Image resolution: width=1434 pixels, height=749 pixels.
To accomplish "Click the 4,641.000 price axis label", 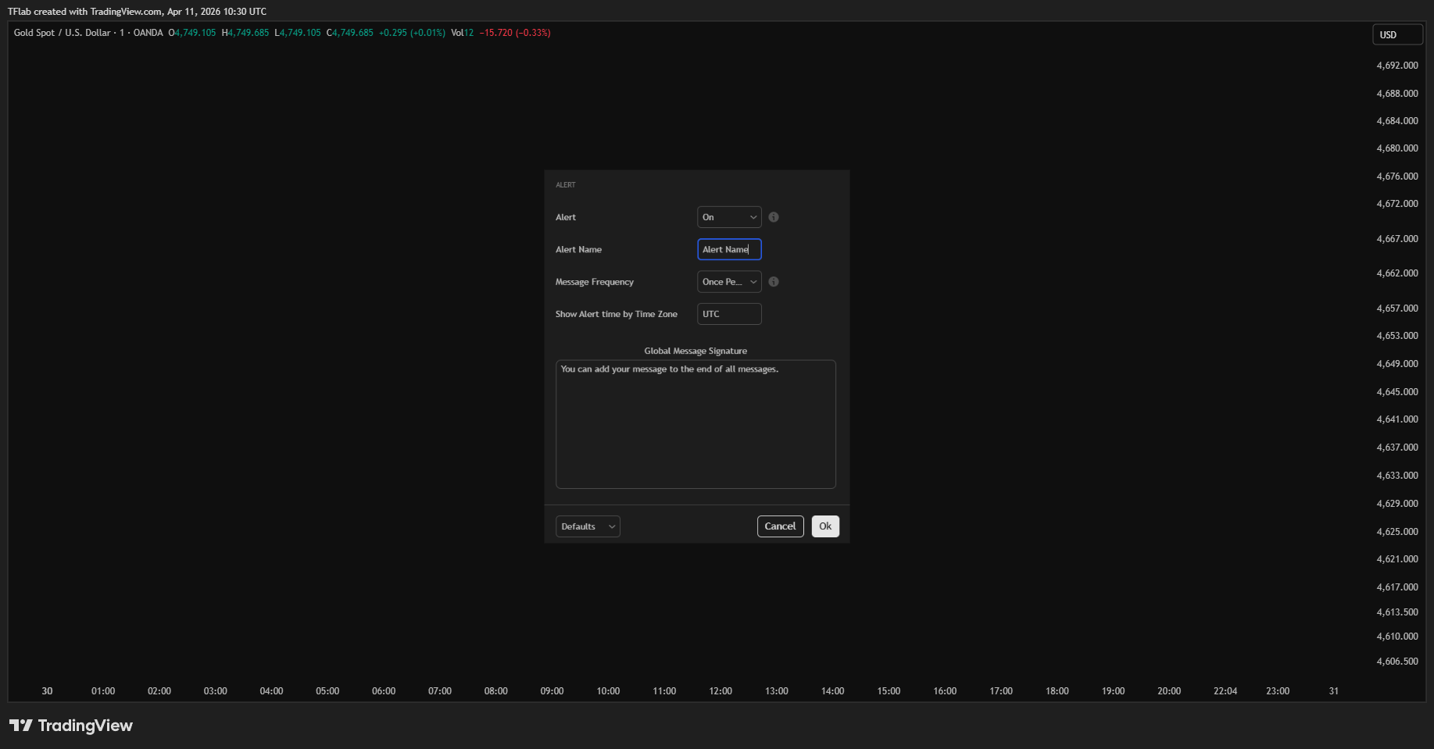I will click(1397, 419).
